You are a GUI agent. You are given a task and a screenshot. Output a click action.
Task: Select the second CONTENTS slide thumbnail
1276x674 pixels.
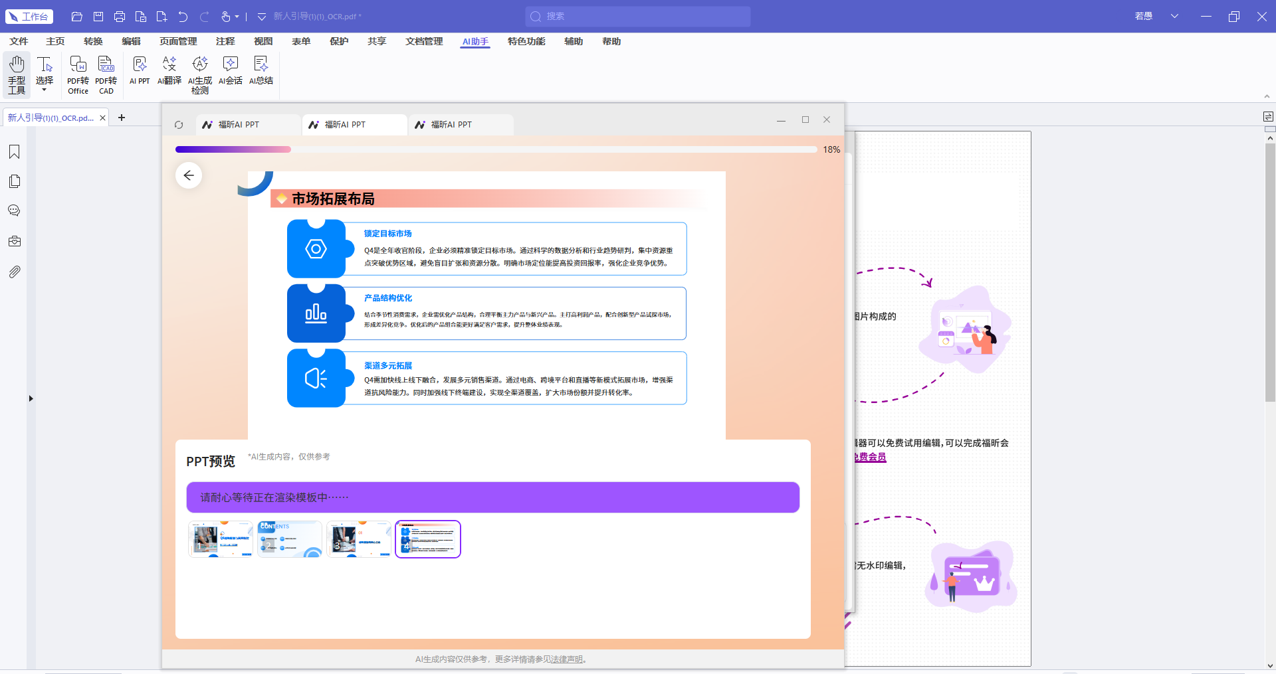(290, 539)
